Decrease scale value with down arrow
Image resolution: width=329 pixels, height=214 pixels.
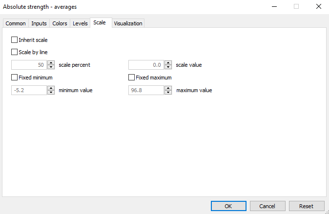pos(168,67)
